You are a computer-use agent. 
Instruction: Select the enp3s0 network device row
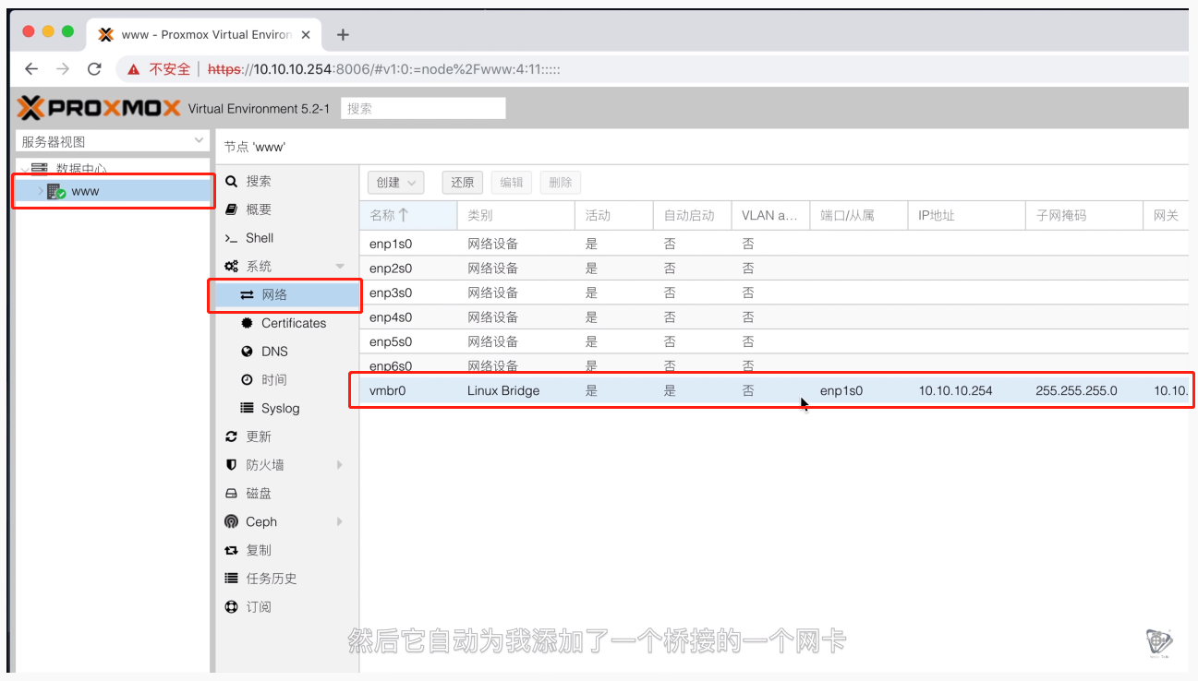tap(774, 293)
